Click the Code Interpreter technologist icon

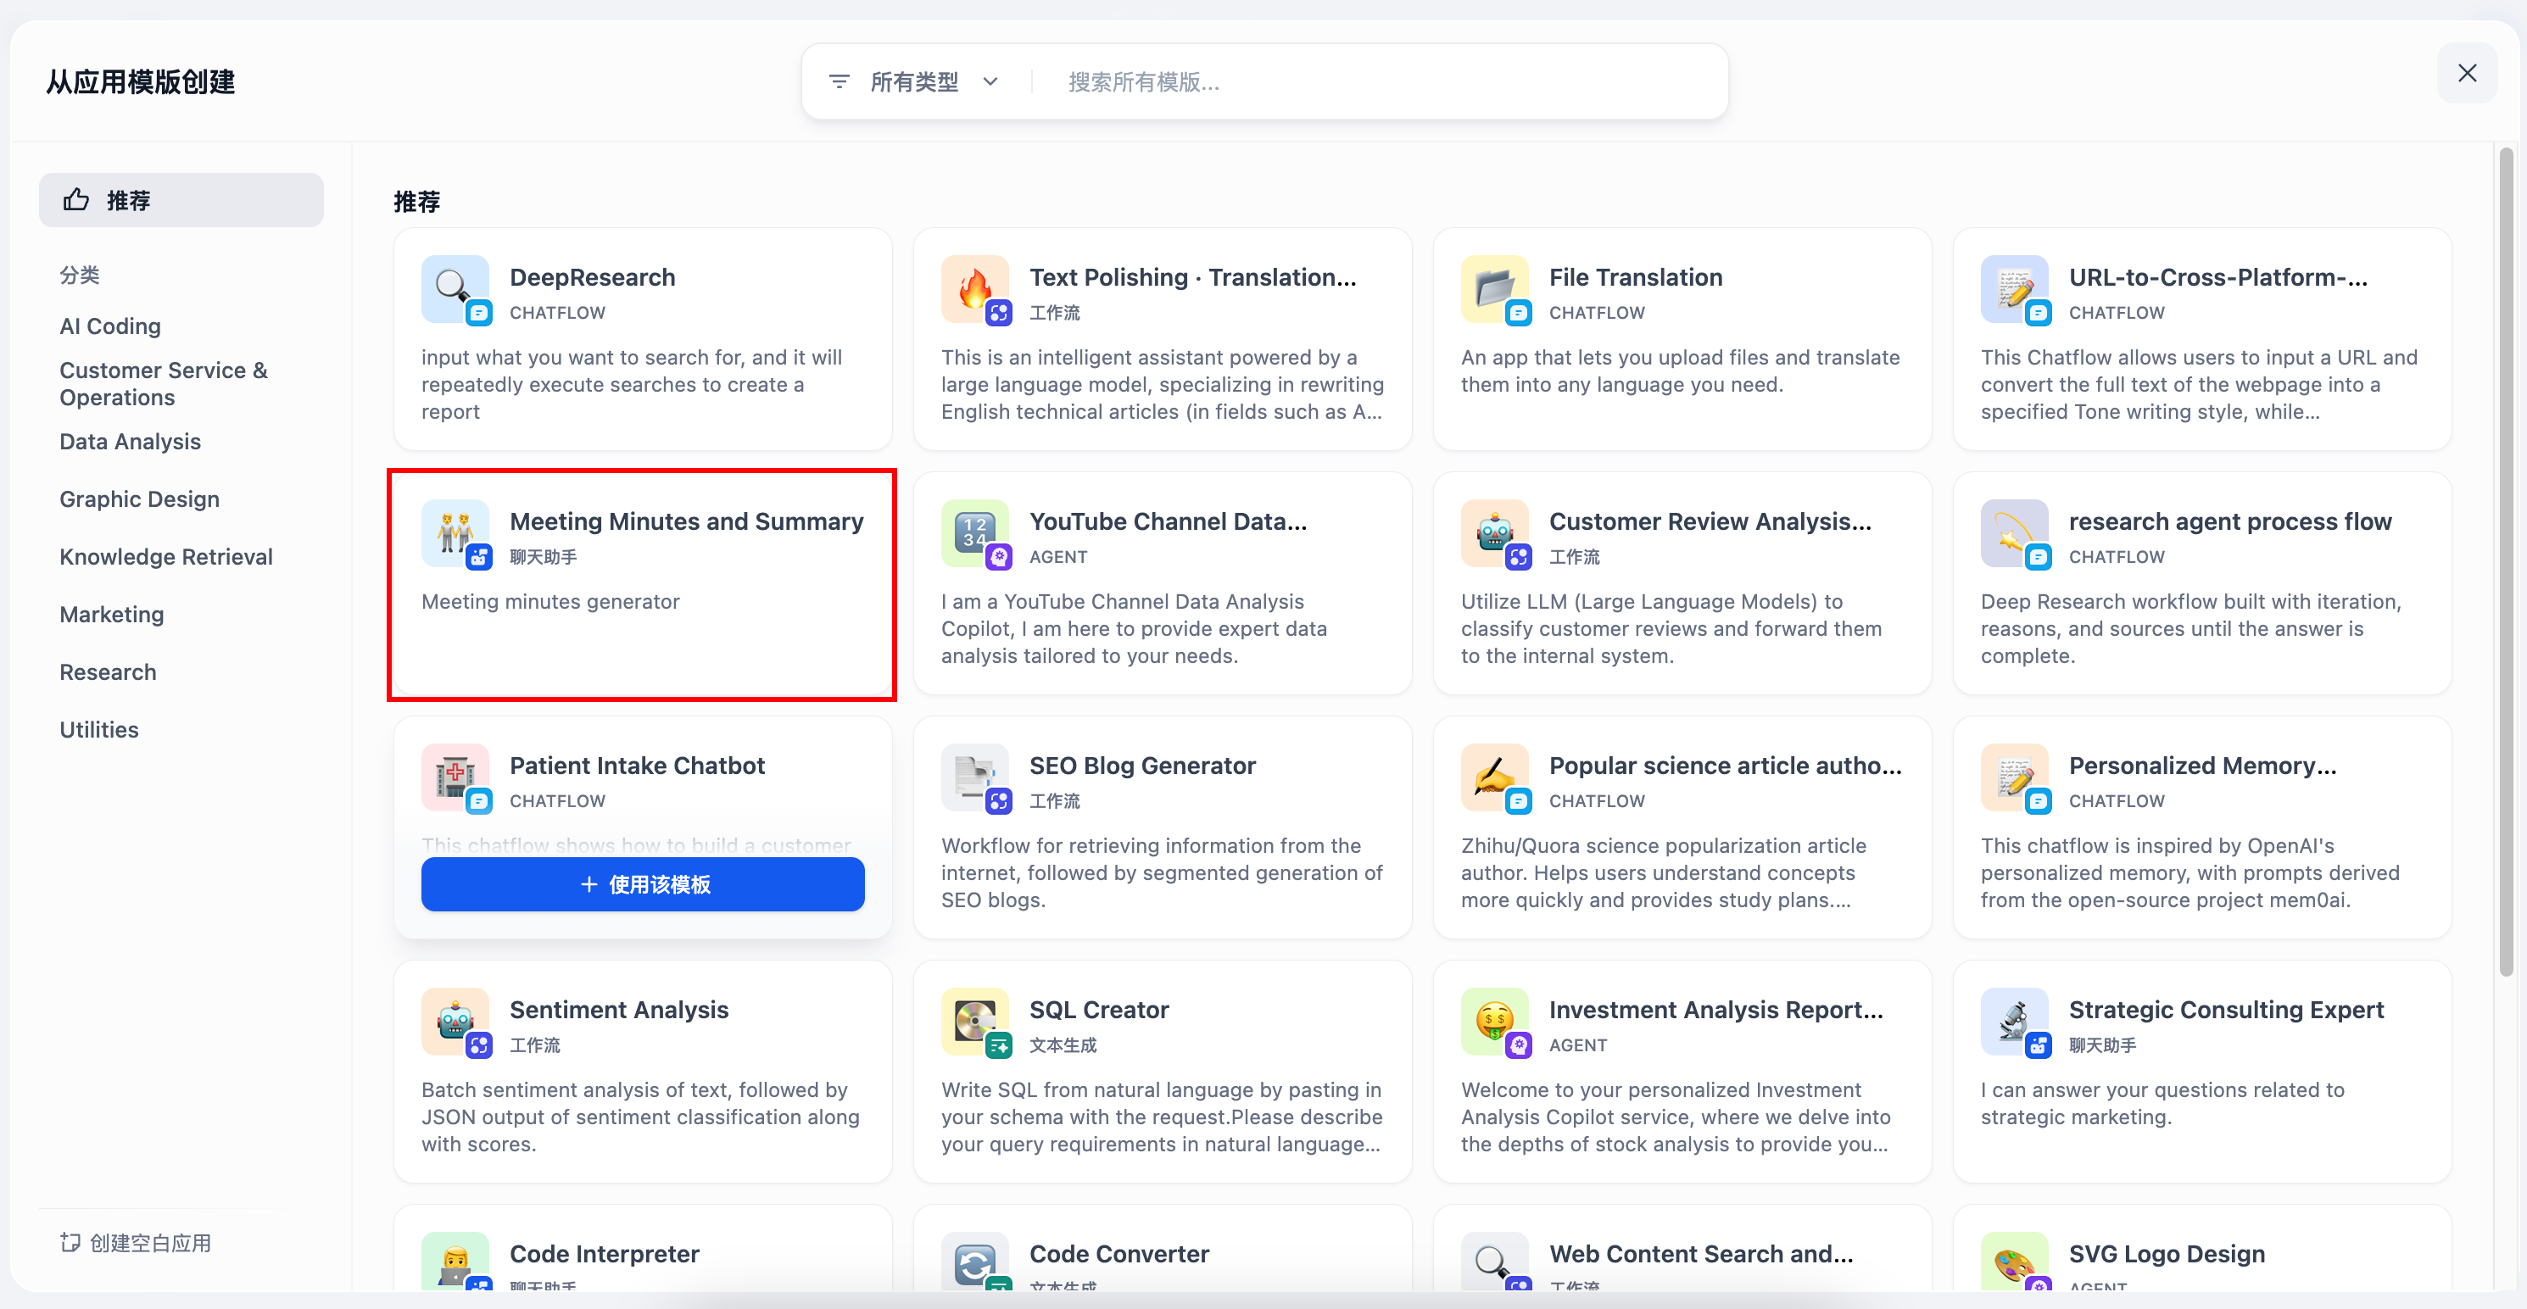tap(455, 1263)
